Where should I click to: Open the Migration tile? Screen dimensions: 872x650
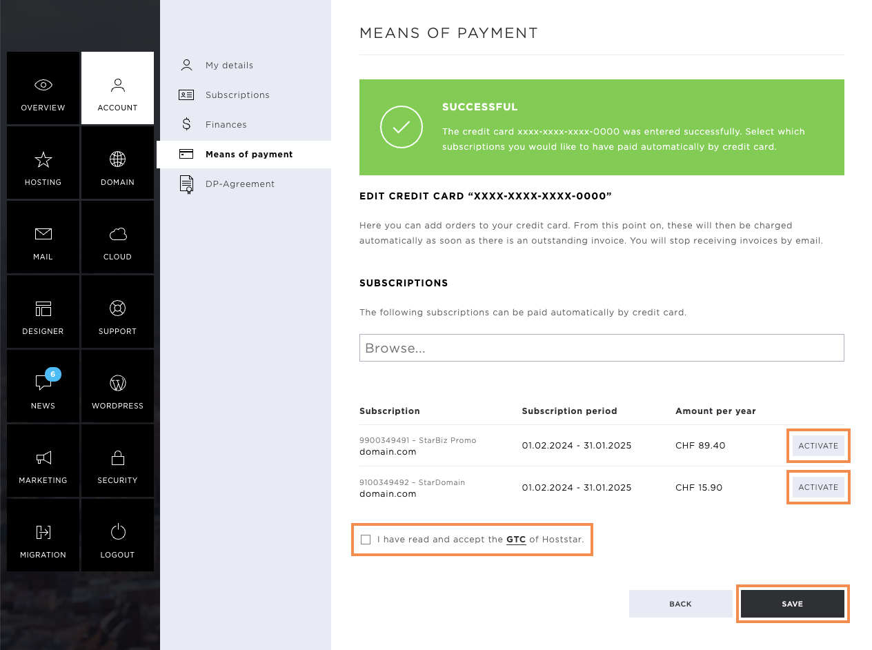pos(43,535)
